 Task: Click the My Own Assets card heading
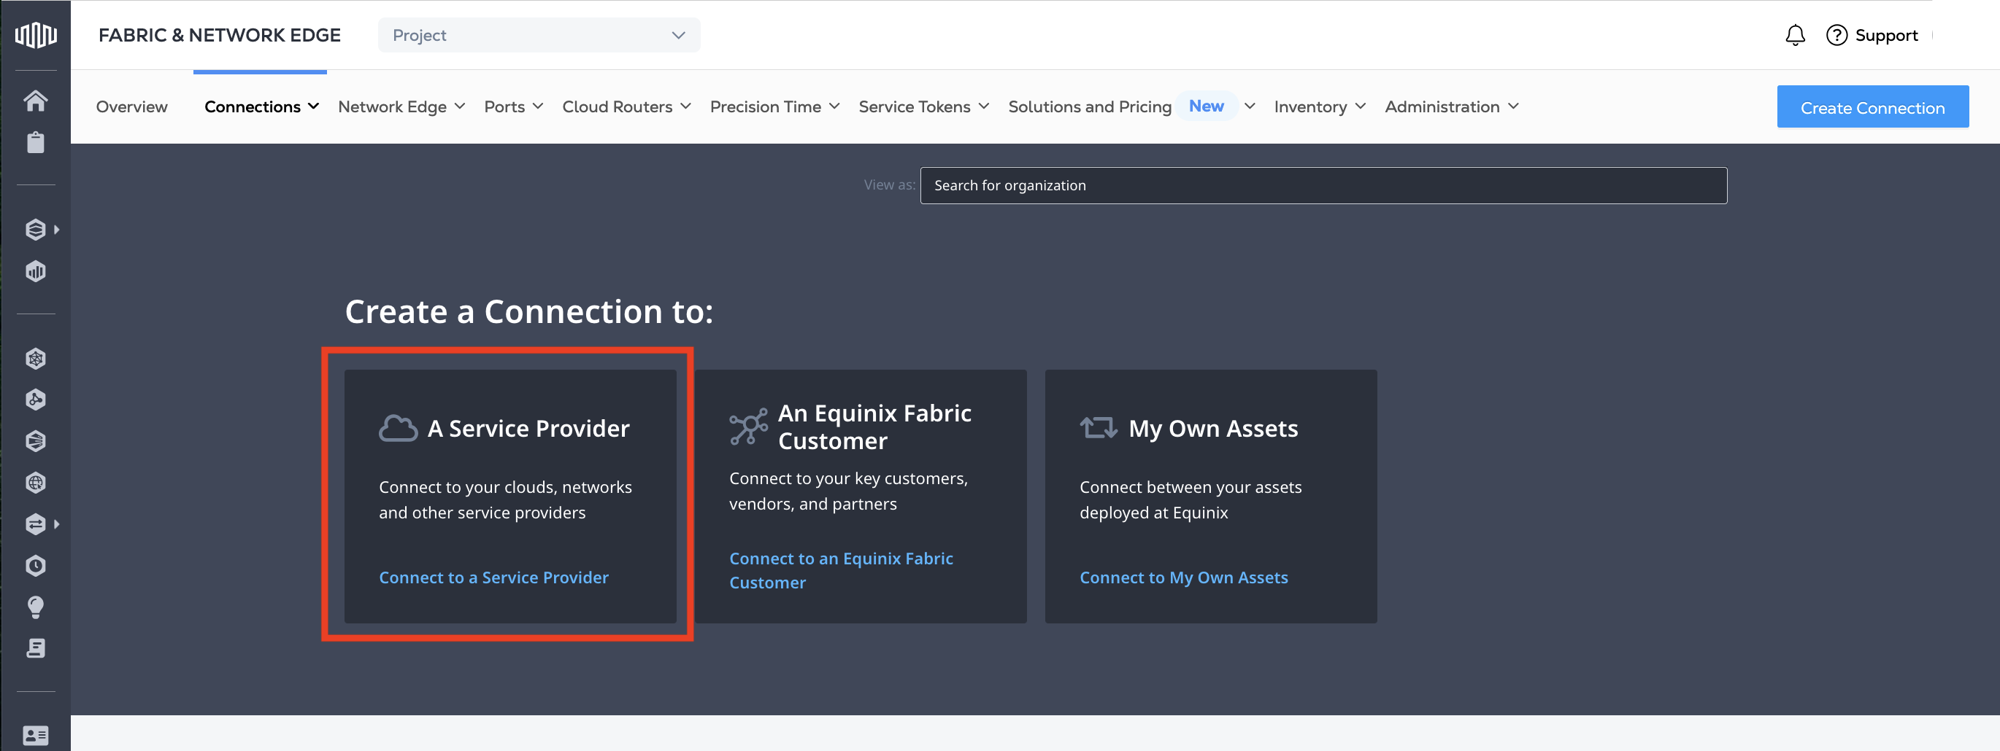(x=1212, y=428)
